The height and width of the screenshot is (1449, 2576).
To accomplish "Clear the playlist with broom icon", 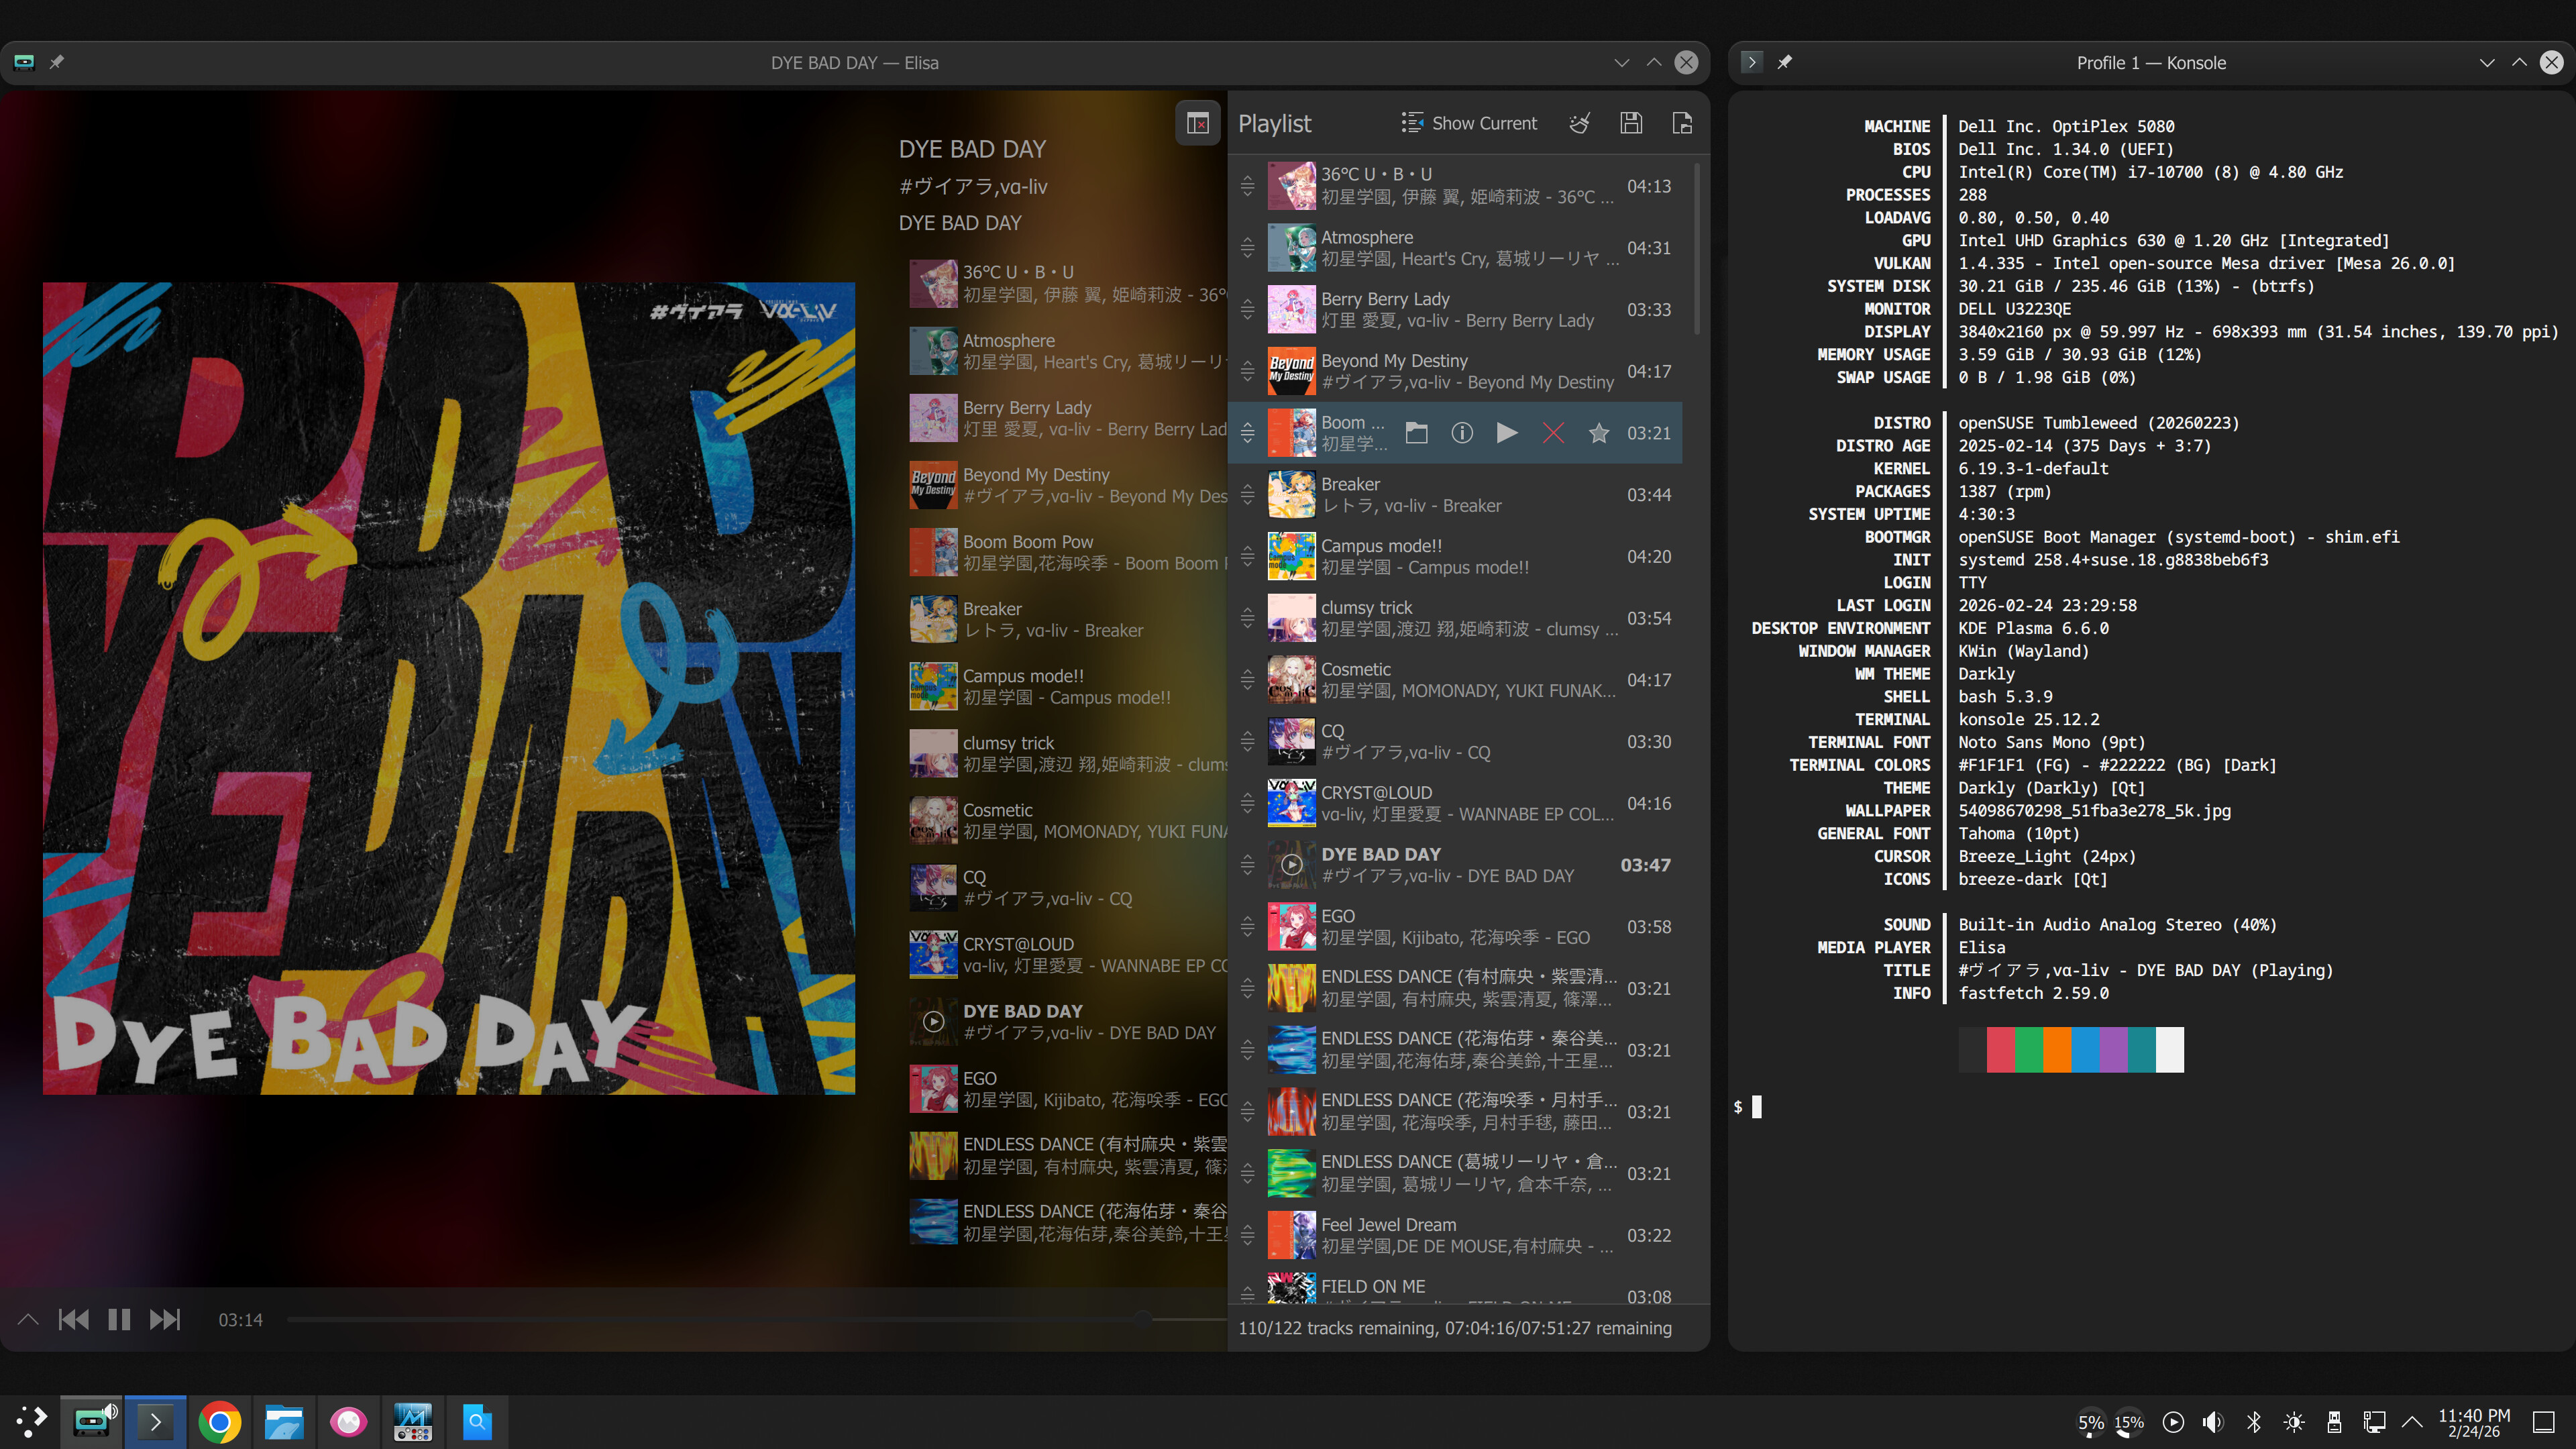I will click(x=1579, y=123).
